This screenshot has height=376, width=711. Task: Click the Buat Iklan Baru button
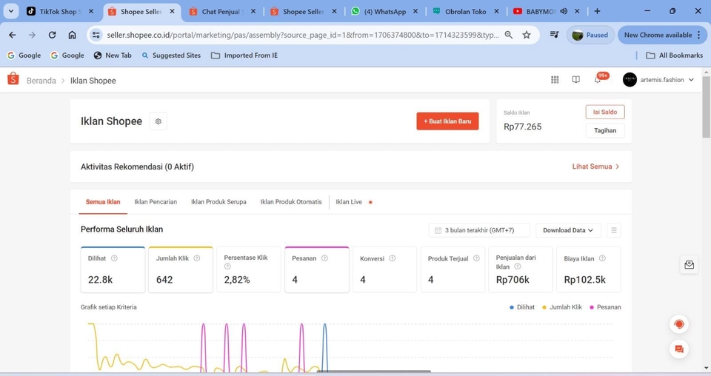click(447, 121)
